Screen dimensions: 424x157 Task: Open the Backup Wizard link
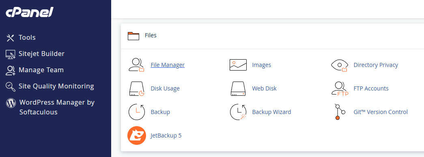tap(271, 112)
